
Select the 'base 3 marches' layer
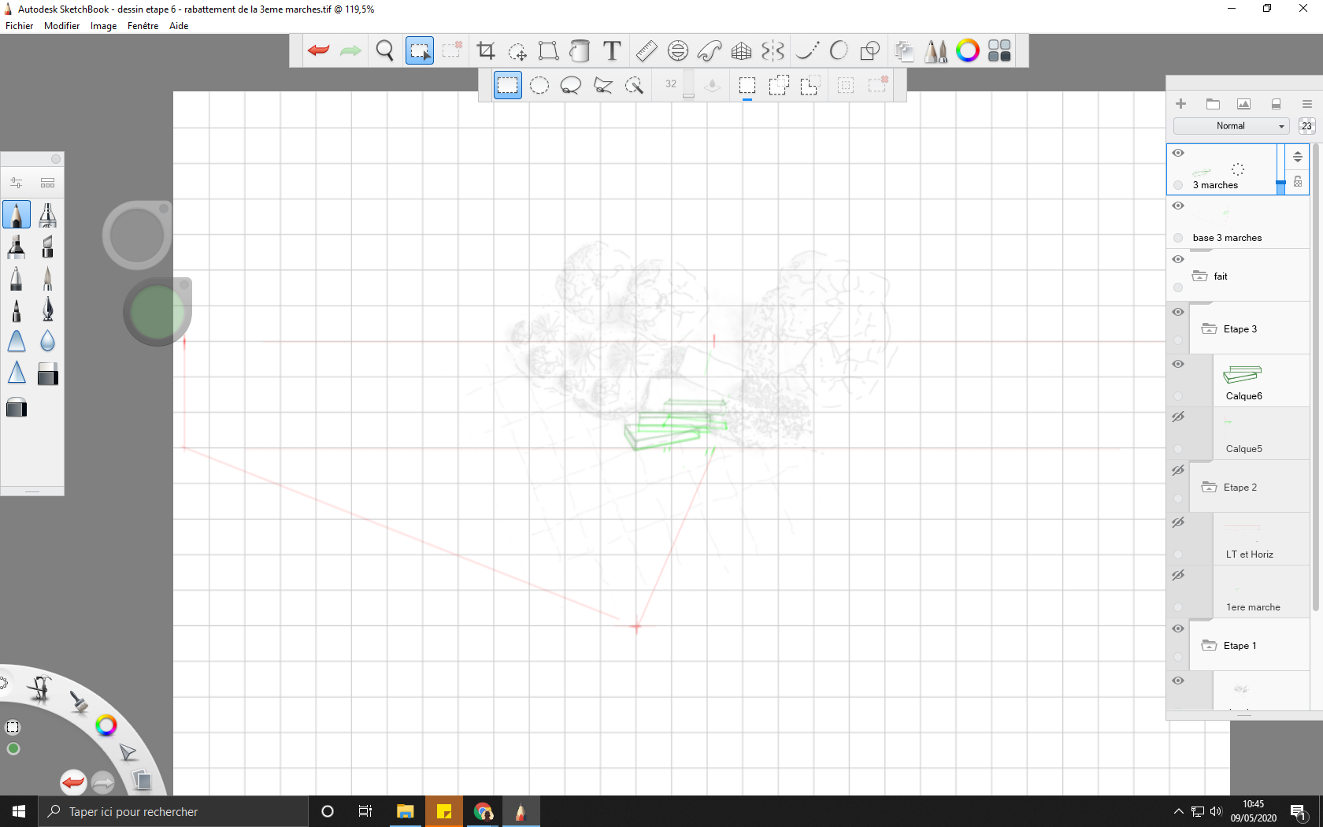1238,223
